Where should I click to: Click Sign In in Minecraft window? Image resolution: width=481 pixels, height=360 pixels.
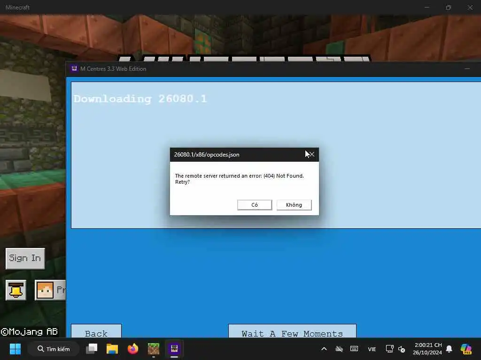tap(25, 259)
